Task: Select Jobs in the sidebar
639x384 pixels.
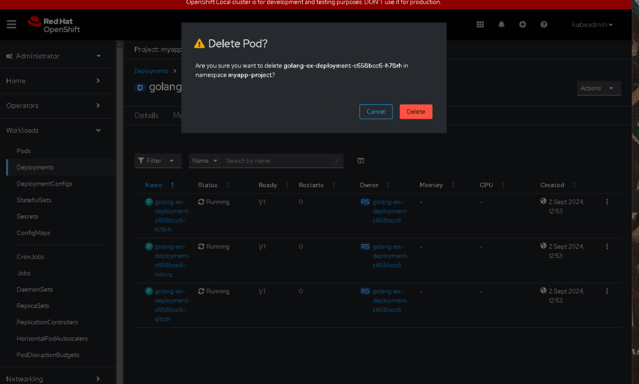Action: [23, 273]
